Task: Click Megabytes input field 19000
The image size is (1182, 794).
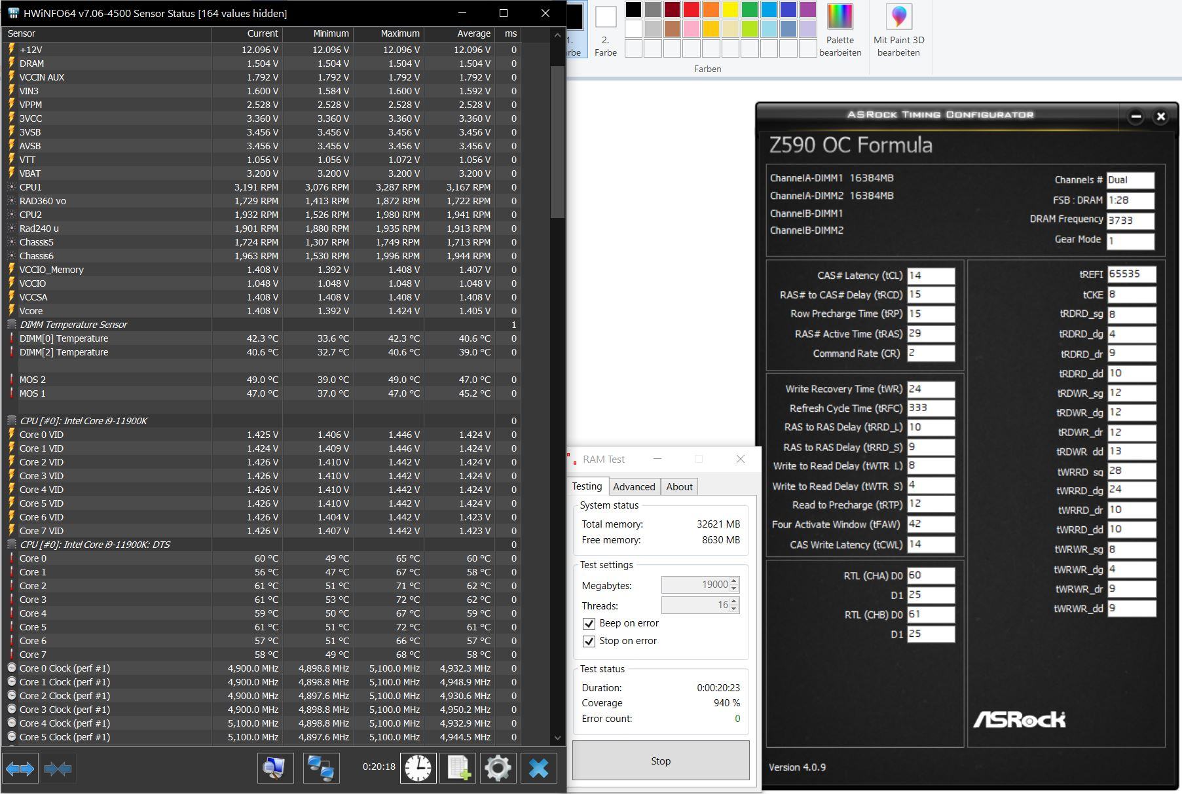Action: coord(695,585)
